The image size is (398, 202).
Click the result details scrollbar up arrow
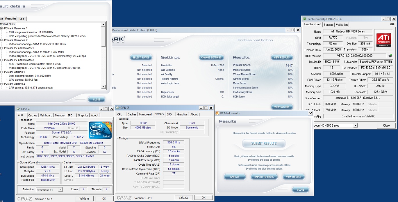click(x=103, y=24)
